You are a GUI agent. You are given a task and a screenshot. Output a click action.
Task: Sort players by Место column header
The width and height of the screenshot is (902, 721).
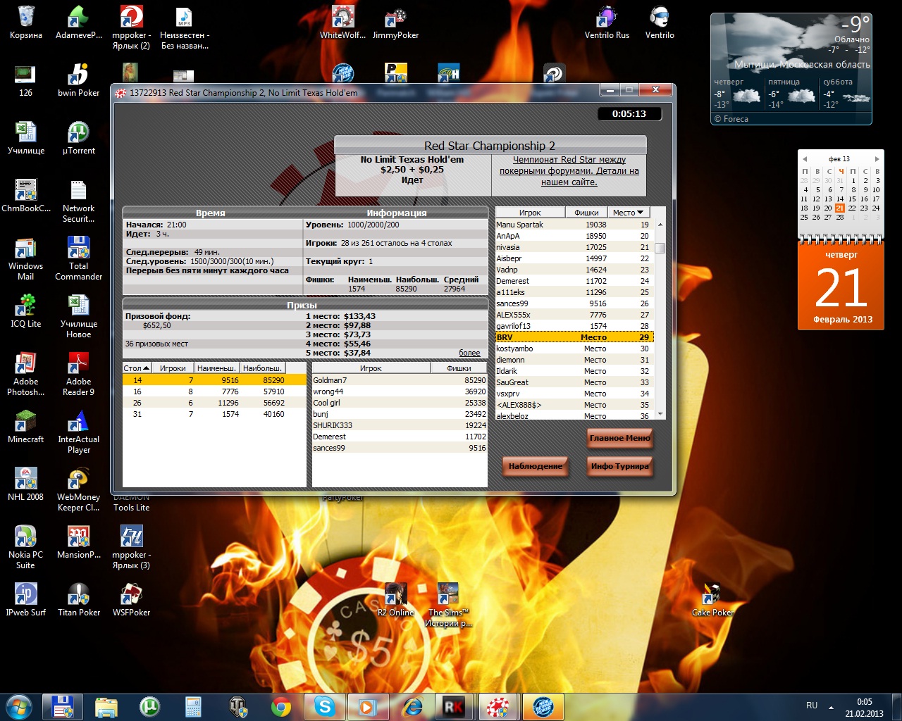click(x=628, y=213)
